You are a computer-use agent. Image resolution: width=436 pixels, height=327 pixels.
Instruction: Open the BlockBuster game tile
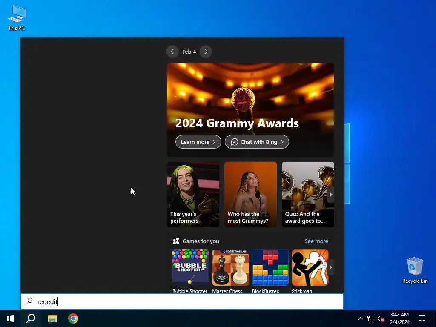[x=270, y=271]
